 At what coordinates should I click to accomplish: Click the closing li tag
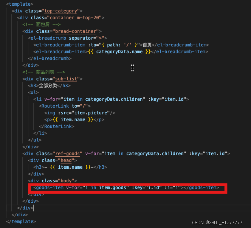pos(40,133)
